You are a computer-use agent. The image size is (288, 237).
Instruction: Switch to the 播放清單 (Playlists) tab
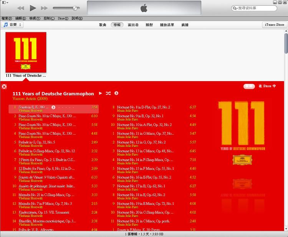167,25
